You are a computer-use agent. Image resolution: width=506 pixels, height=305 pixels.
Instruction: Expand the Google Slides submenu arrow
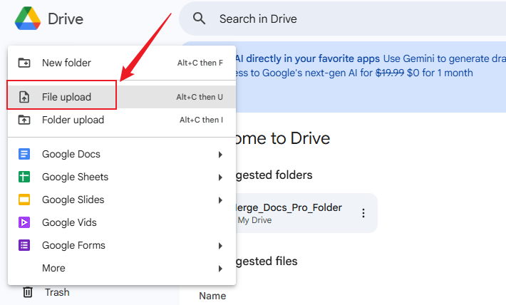pos(220,200)
